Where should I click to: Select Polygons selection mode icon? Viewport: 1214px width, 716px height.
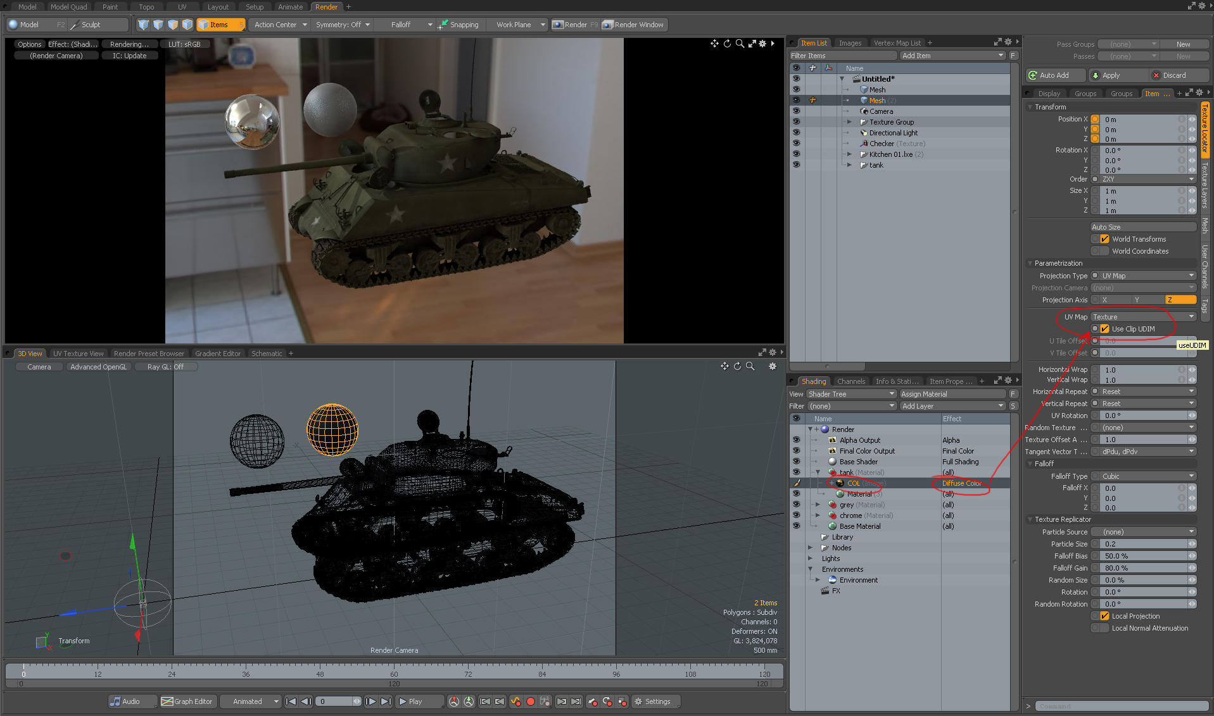tap(173, 25)
